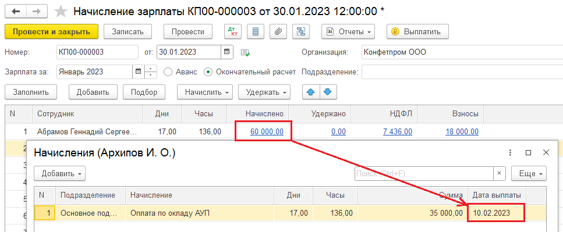The height and width of the screenshot is (232, 563).
Task: Go back with the left arrow button
Action: click(x=16, y=12)
